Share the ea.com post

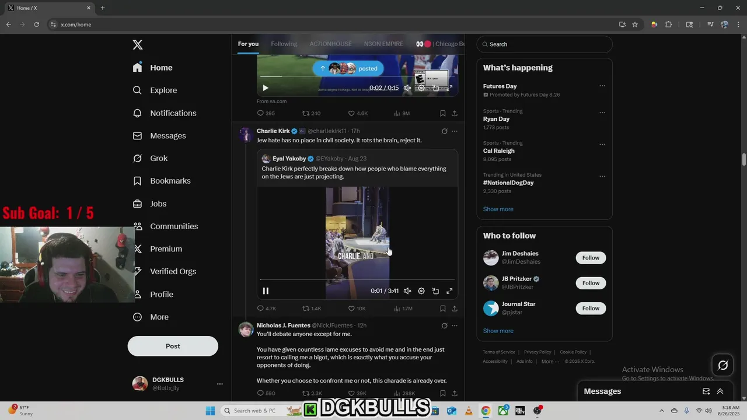click(455, 113)
